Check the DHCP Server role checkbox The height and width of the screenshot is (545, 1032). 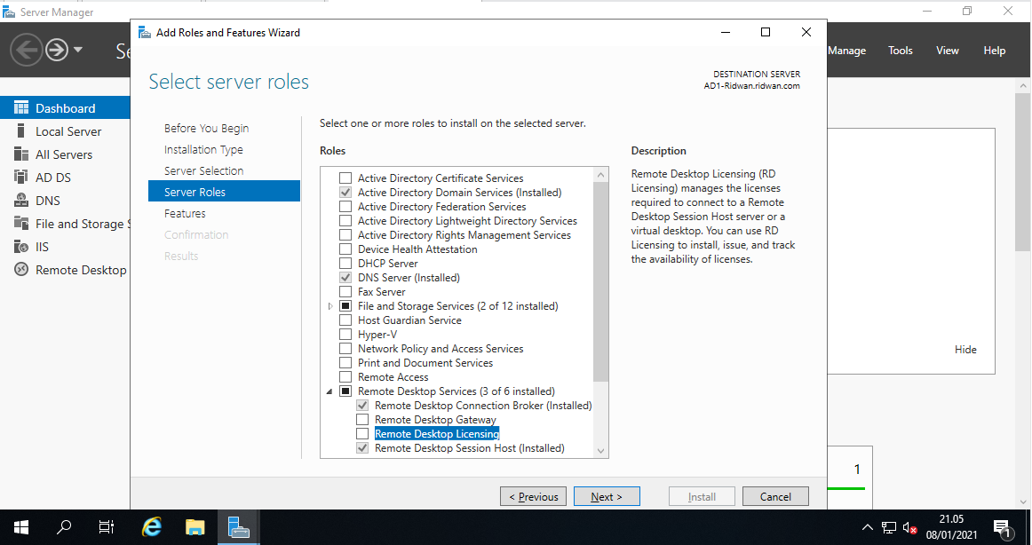(345, 263)
